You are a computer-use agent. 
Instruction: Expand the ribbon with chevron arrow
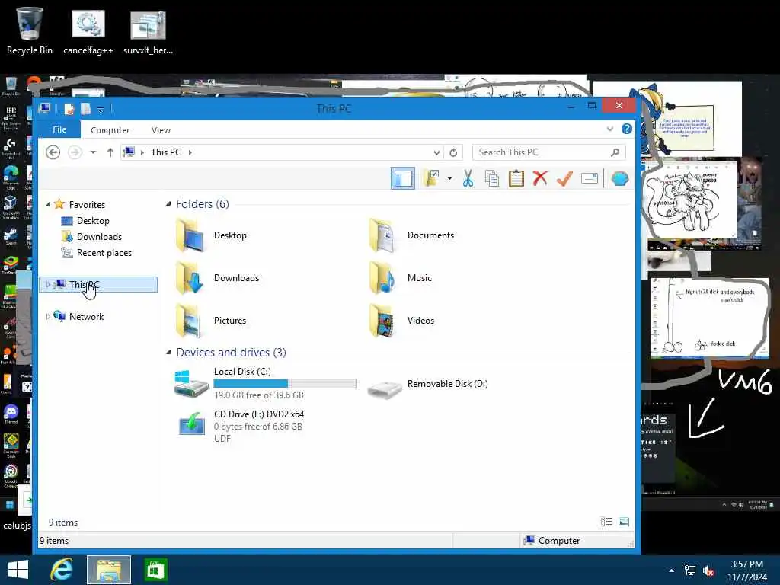[610, 129]
